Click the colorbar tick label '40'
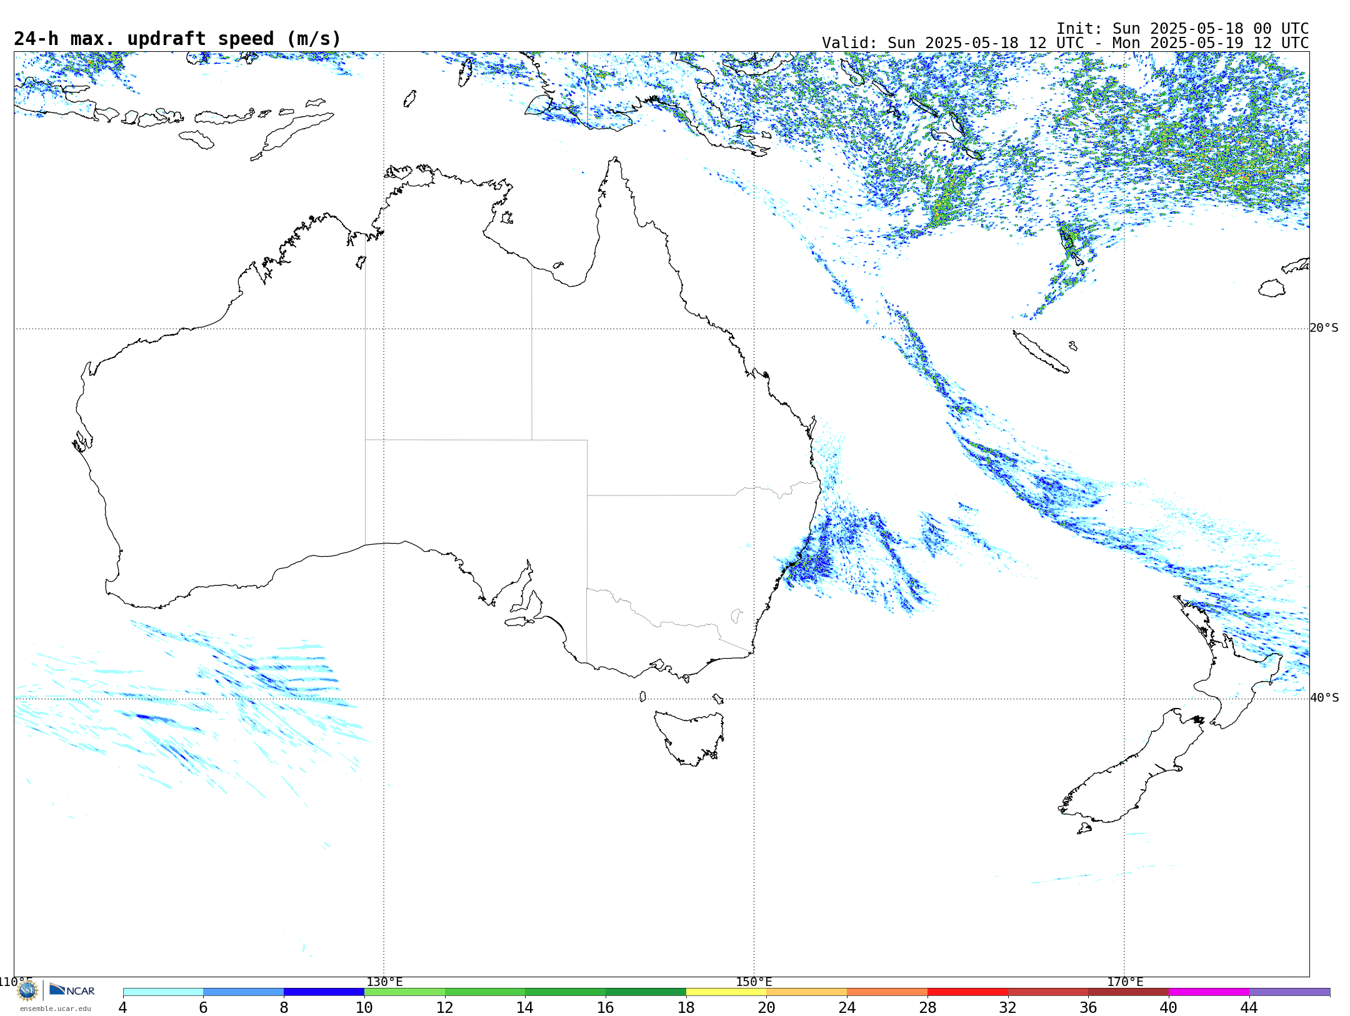Image resolution: width=1350 pixels, height=1016 pixels. tap(1169, 1008)
